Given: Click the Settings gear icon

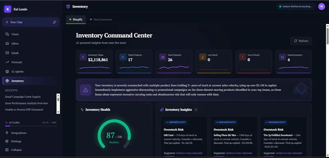Looking at the screenshot, I should click(x=7, y=141).
